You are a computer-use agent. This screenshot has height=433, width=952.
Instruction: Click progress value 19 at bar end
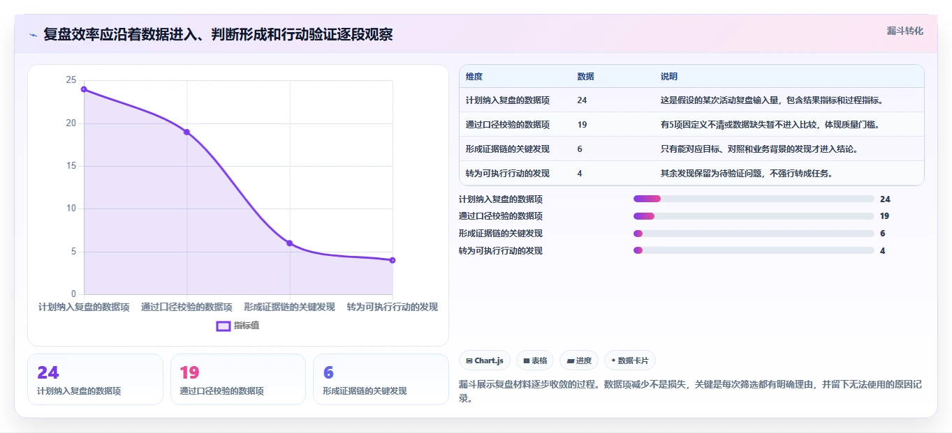click(884, 216)
